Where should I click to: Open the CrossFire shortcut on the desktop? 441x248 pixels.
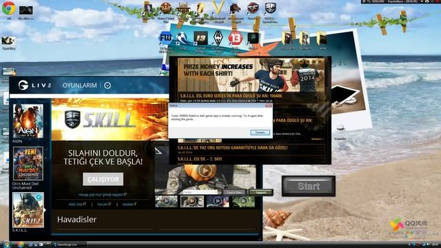[253, 8]
